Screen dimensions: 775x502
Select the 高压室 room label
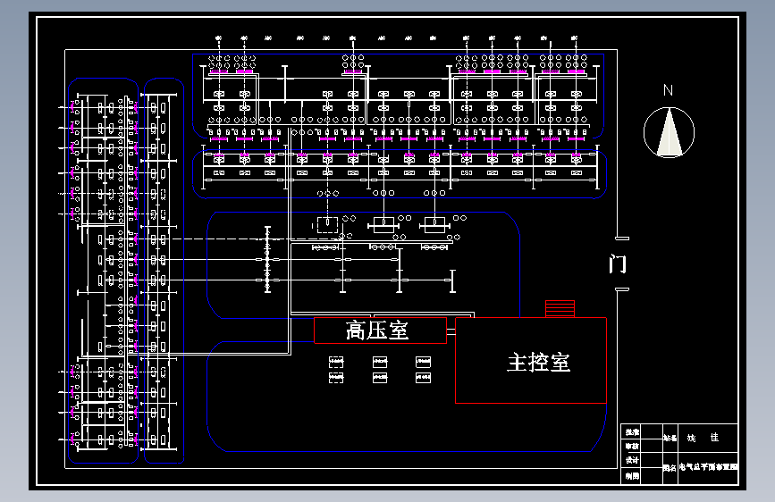tap(377, 330)
